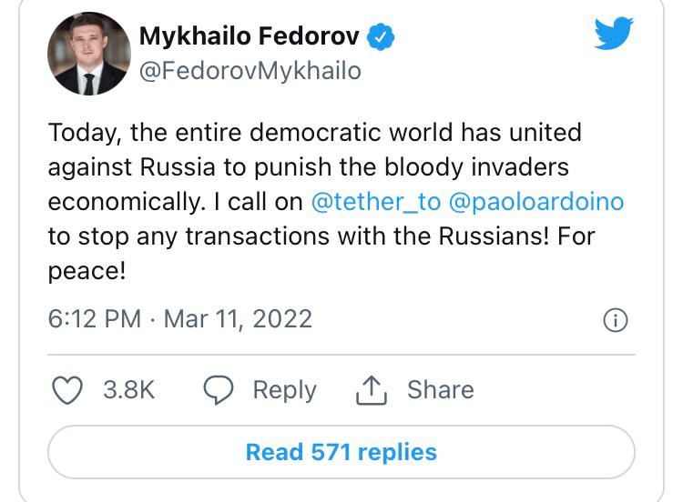Follow the @paoloardoino mention link
This screenshot has height=502, width=683.
point(536,202)
